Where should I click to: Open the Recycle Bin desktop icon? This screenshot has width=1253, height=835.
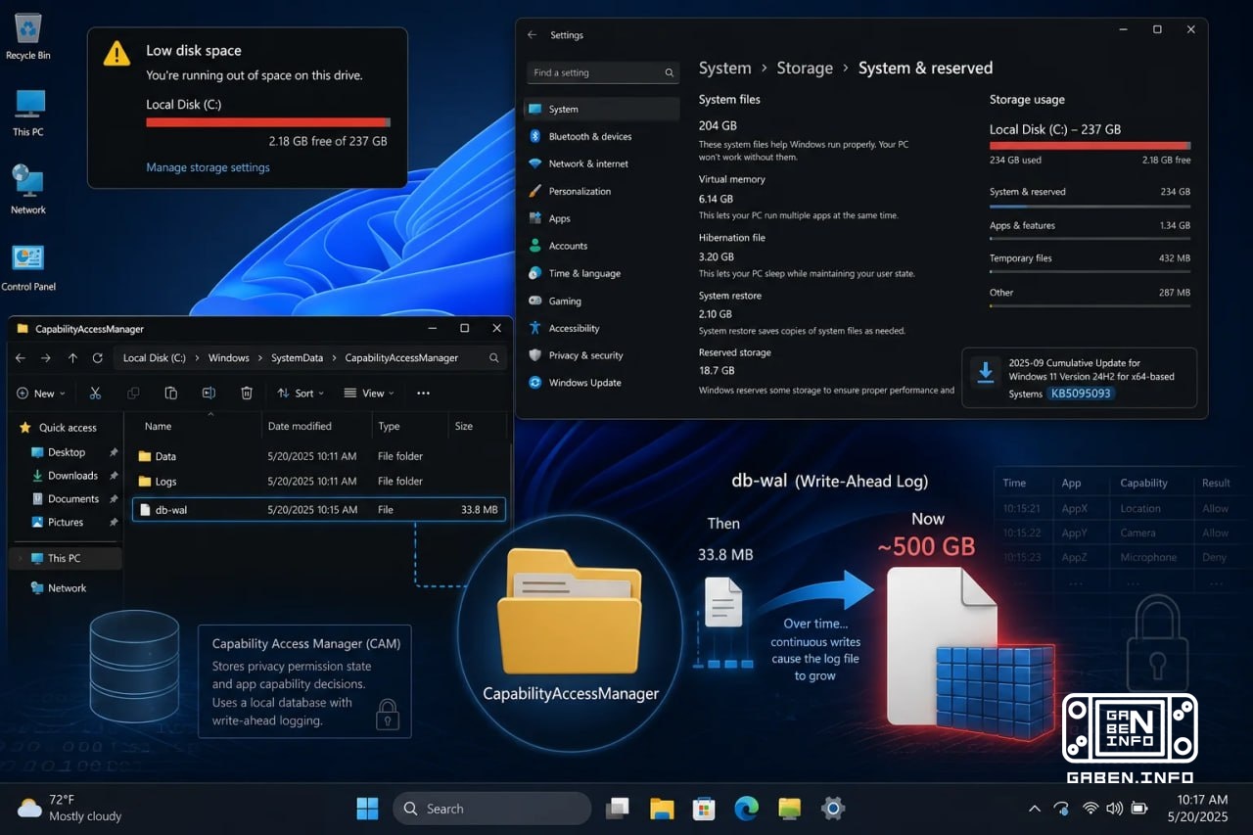[28, 35]
